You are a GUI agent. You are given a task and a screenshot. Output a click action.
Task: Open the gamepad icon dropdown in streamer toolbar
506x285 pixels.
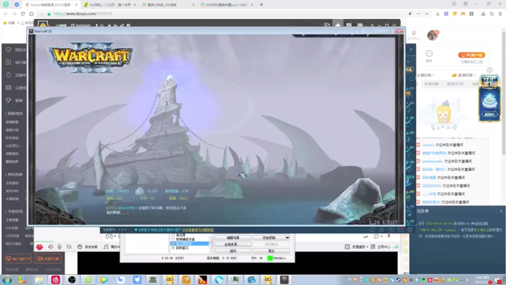pyautogui.click(x=115, y=237)
